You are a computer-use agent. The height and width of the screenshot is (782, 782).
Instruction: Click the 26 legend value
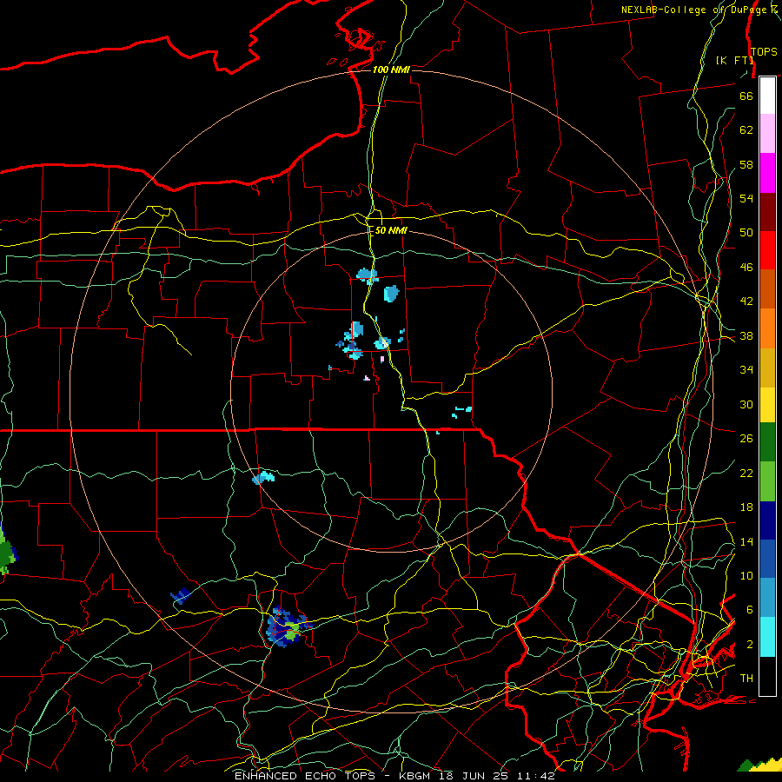tap(746, 439)
